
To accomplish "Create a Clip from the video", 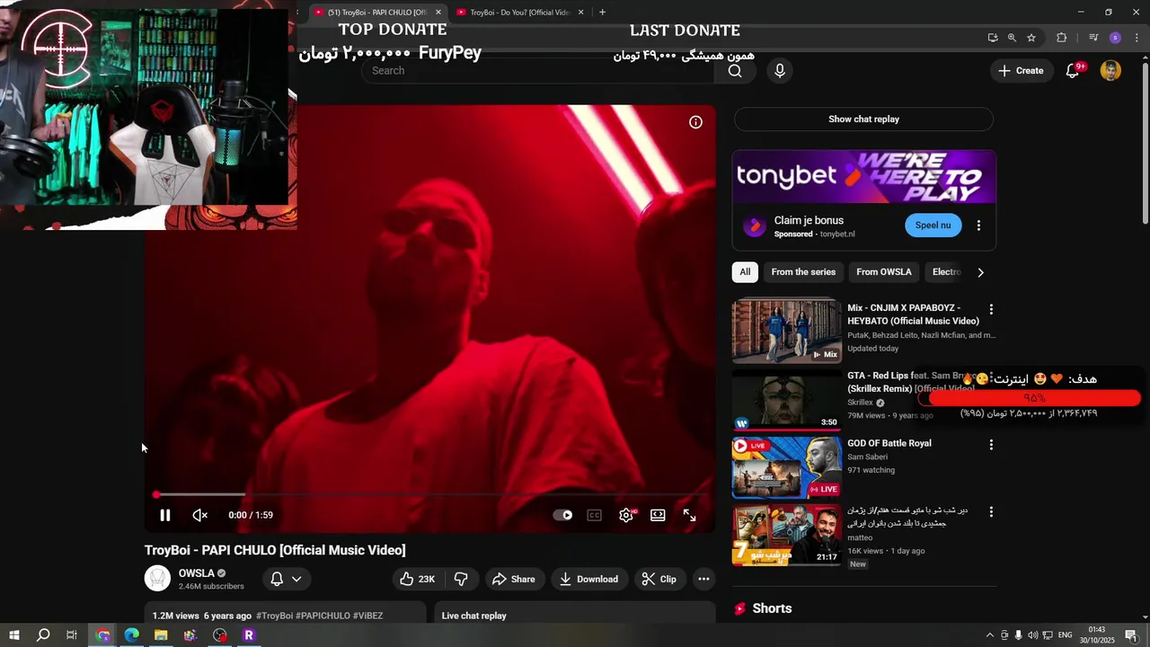I will coord(659,579).
